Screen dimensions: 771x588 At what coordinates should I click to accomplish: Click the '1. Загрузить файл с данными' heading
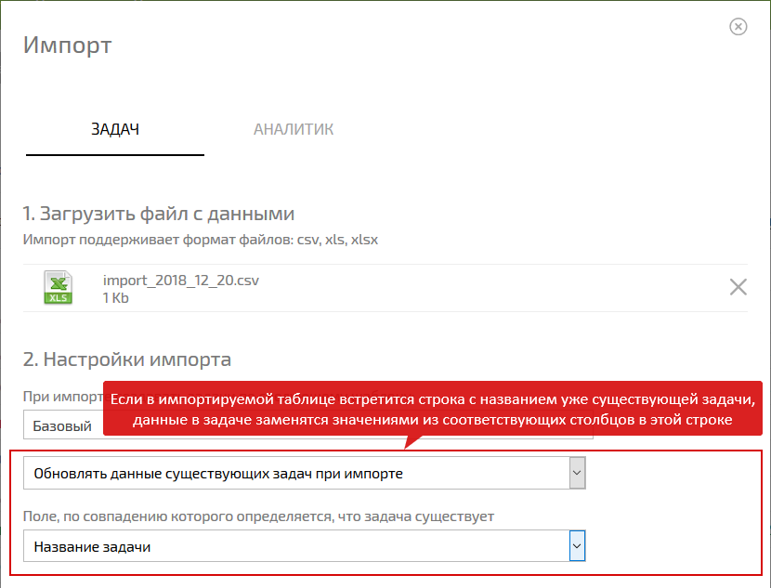click(x=158, y=214)
